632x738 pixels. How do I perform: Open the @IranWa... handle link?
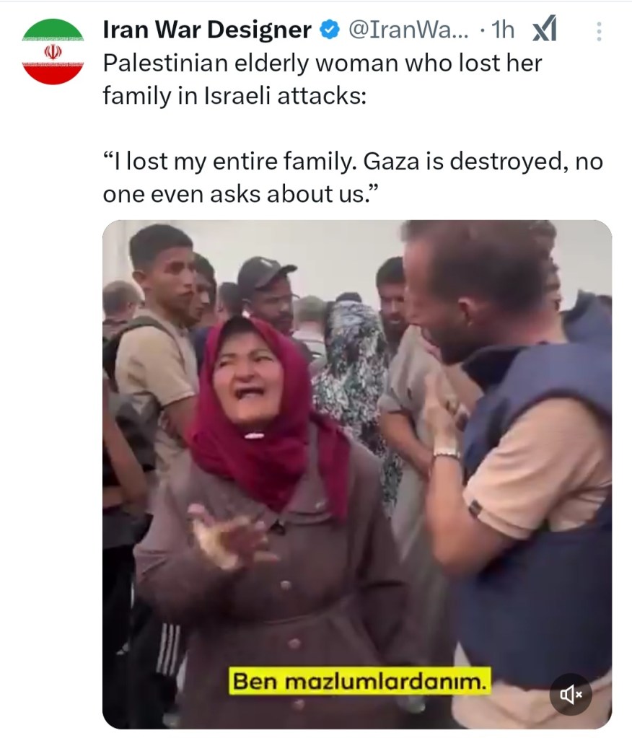[408, 30]
